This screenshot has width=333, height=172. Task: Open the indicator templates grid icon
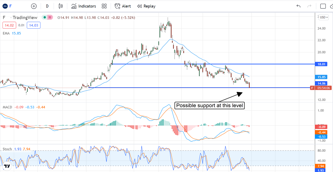coord(104,6)
